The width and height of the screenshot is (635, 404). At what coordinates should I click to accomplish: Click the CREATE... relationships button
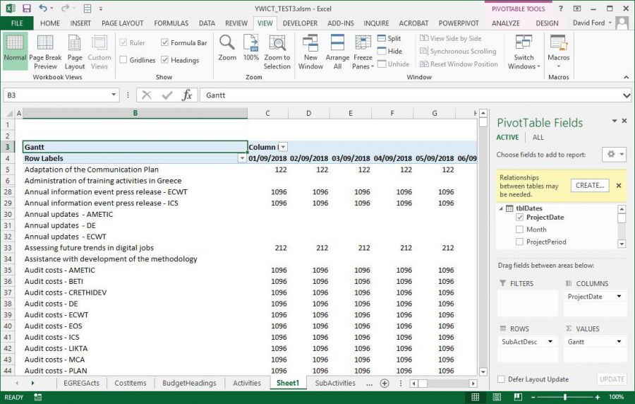590,185
